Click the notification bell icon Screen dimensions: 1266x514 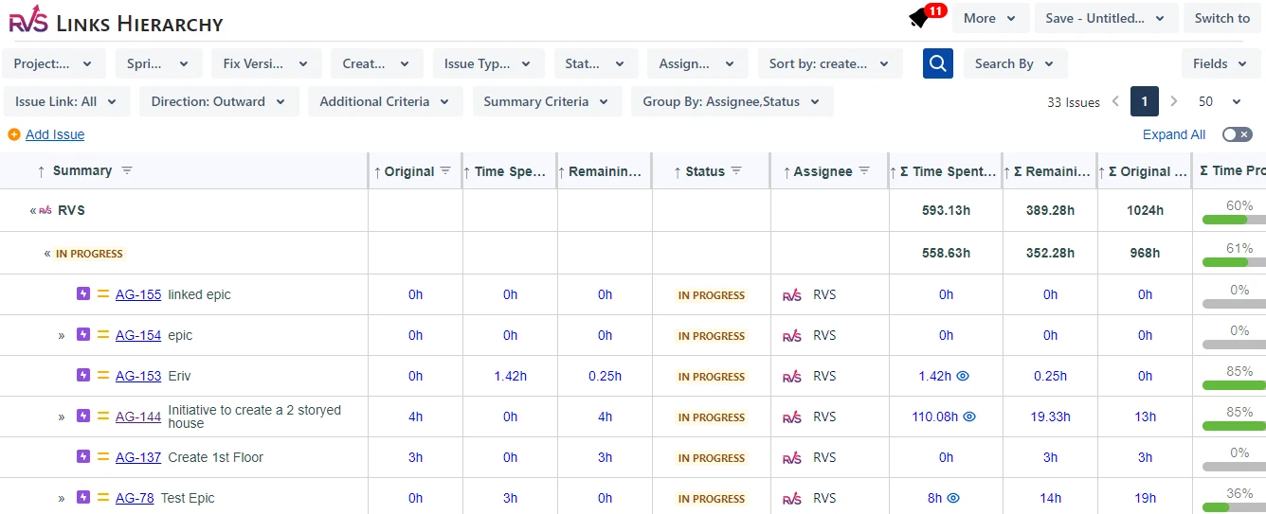(x=918, y=18)
